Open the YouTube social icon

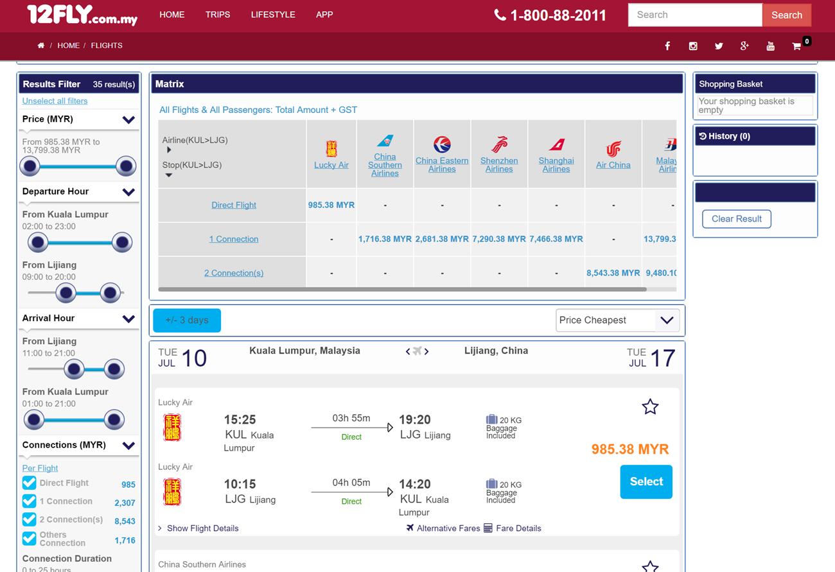[x=770, y=46]
